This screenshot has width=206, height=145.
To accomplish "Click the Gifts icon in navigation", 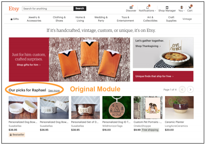I will (11, 19).
